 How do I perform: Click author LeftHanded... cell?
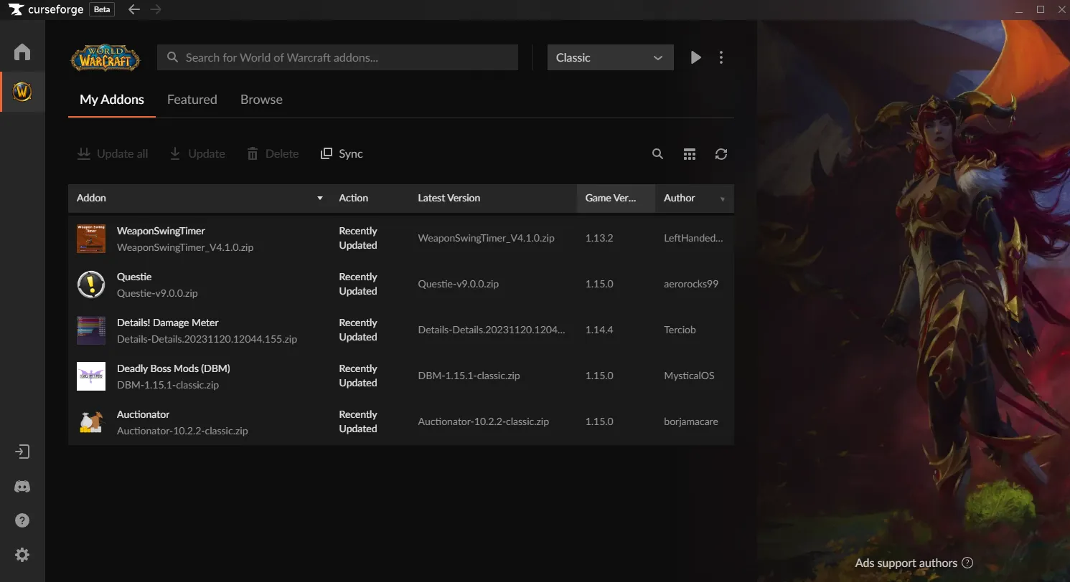pyautogui.click(x=693, y=238)
